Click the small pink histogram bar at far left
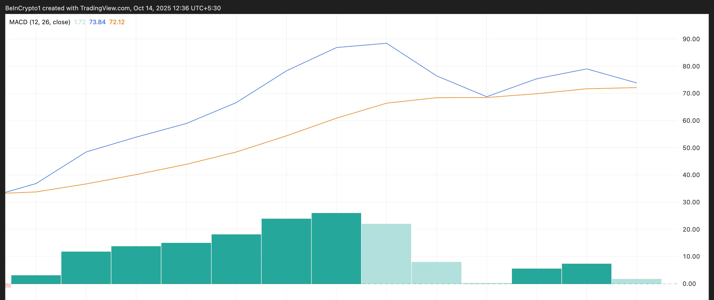This screenshot has height=300, width=714. [8, 286]
